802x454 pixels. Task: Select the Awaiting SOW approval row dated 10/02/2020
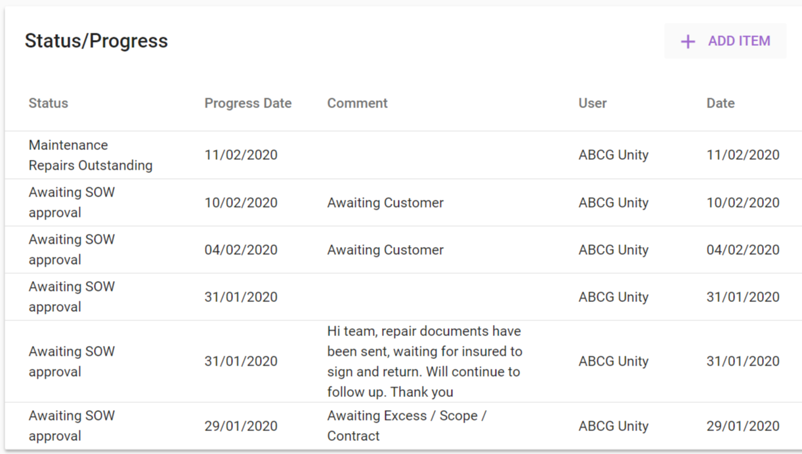(403, 202)
